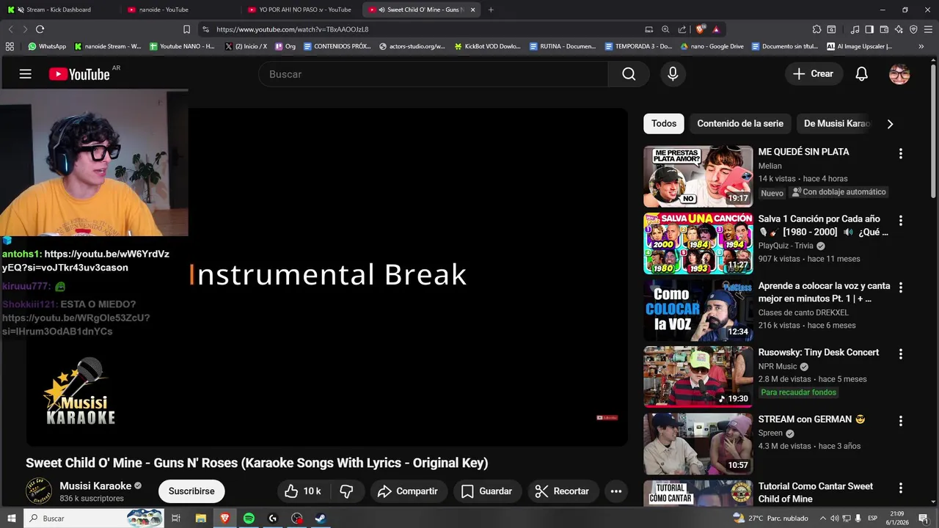Open the Rusowsky Tiny Desk Concert title

pos(819,353)
